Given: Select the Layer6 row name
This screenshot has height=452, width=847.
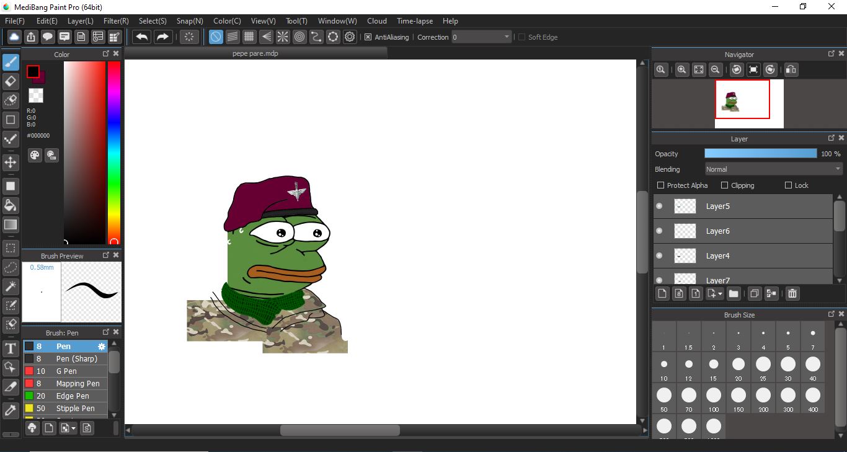Looking at the screenshot, I should (717, 231).
